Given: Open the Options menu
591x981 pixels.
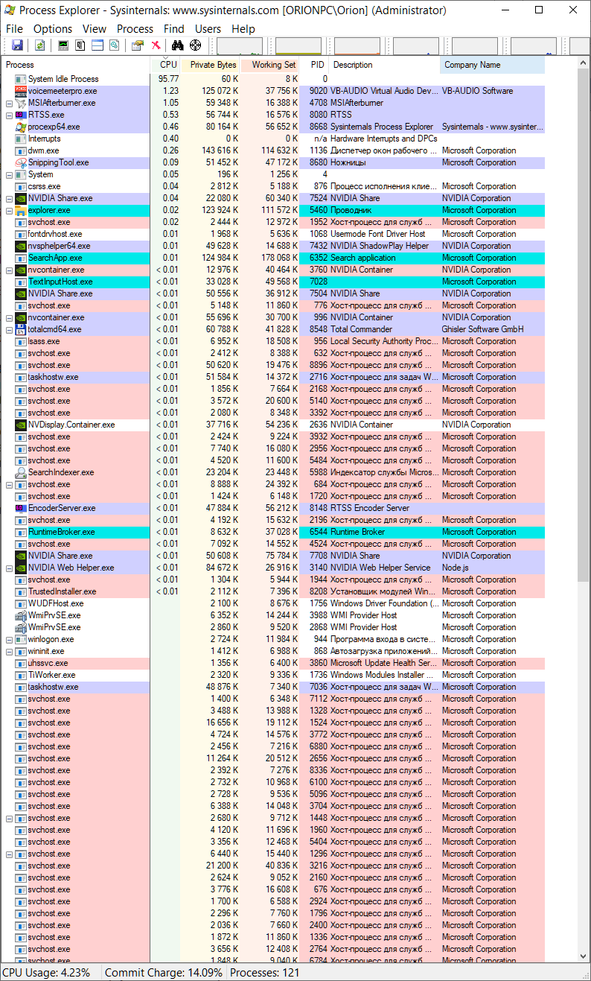Looking at the screenshot, I should 53,28.
